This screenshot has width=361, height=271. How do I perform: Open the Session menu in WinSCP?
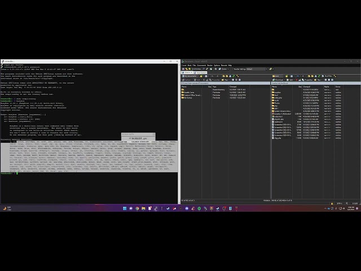coord(210,65)
